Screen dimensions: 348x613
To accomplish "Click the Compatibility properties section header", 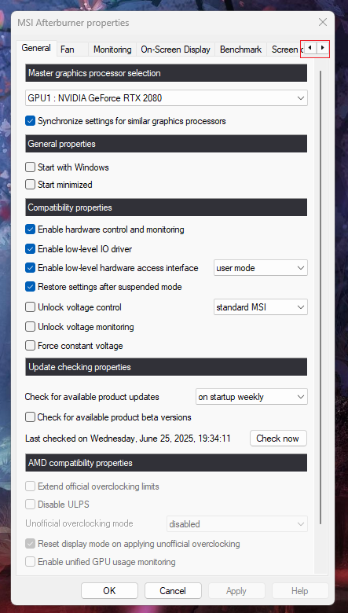I will click(167, 207).
